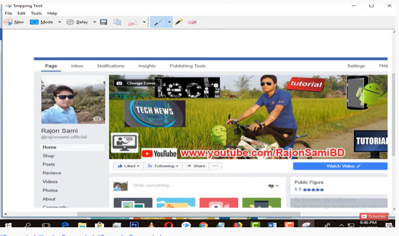Viewport: 399px width, 236px height.
Task: Click the Send Snip envelope icon
Action: [x=132, y=22]
